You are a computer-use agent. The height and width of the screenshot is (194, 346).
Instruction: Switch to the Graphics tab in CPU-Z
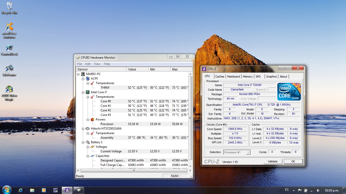(272, 77)
